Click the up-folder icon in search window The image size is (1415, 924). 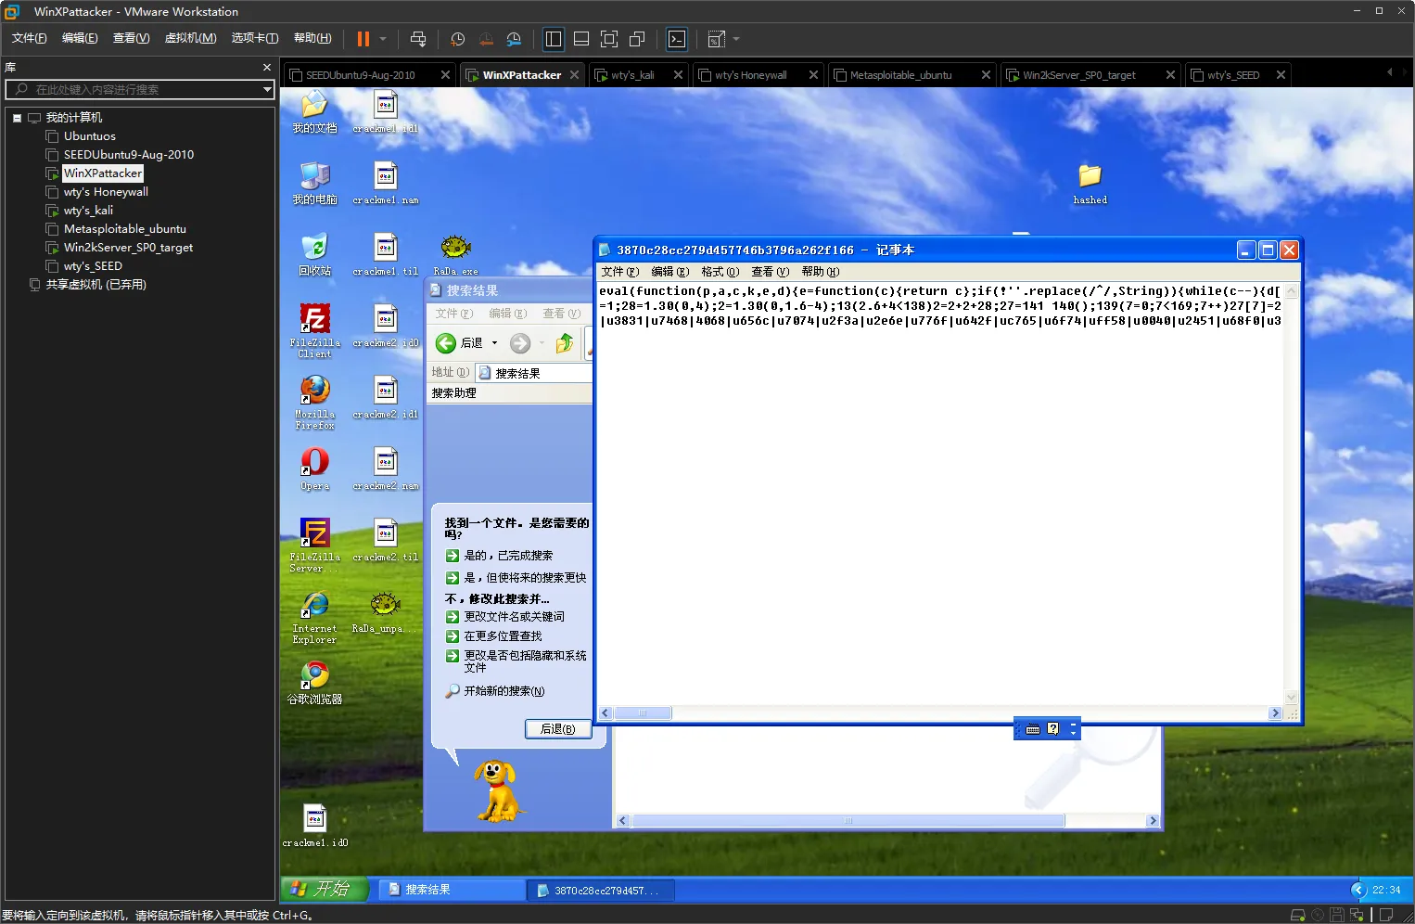564,343
